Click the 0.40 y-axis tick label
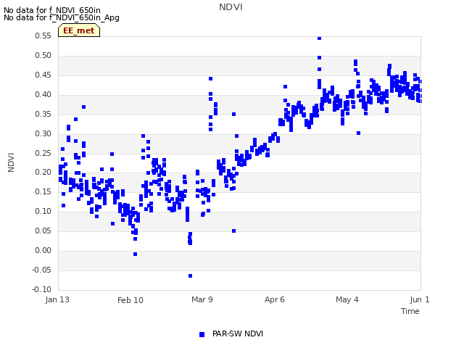This screenshot has width=464, height=348. 43,94
